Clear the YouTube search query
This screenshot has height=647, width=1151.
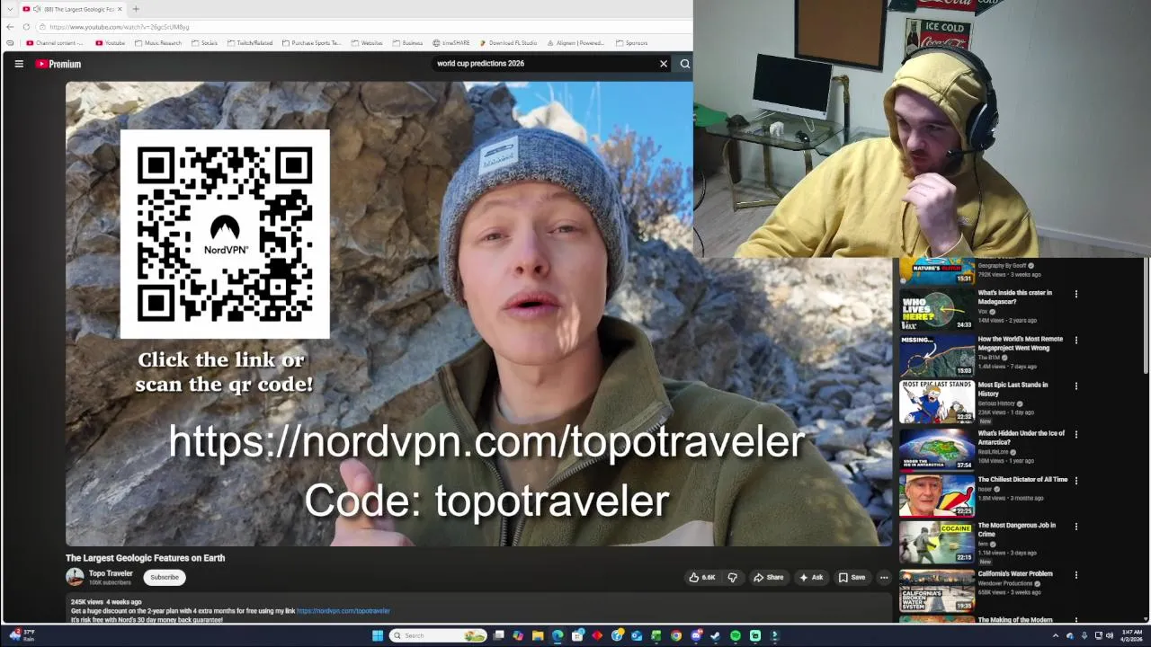[664, 64]
